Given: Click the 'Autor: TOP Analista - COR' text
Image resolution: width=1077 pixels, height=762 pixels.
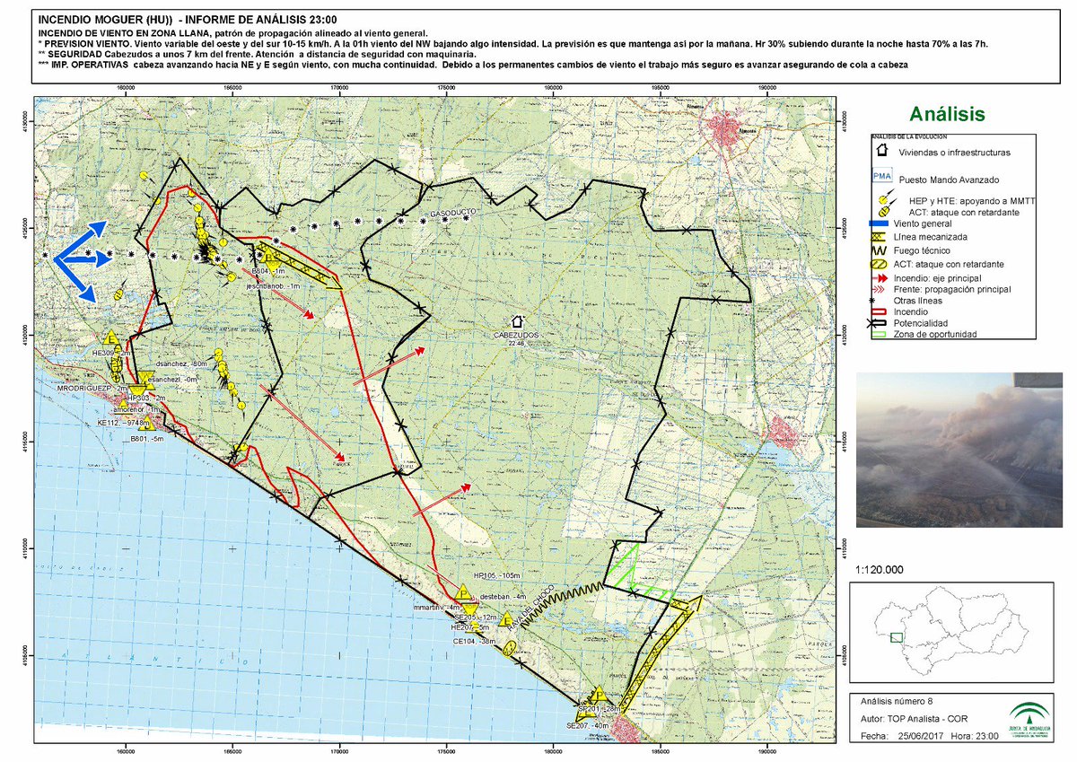Looking at the screenshot, I should 915,717.
